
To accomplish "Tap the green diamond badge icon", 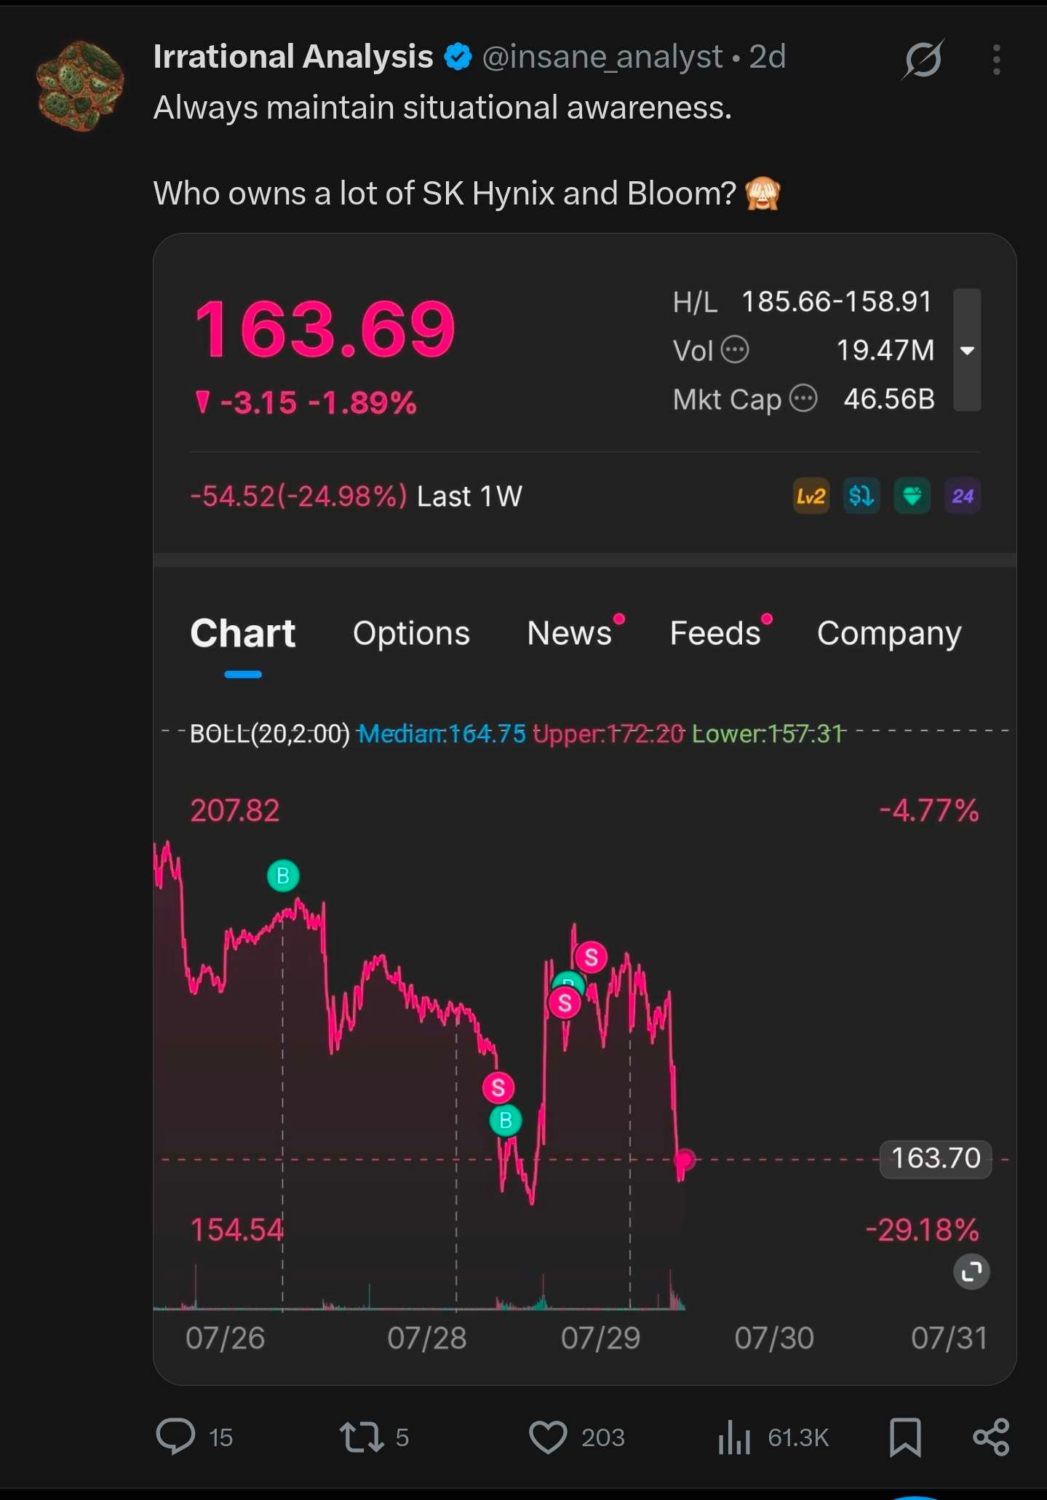I will pyautogui.click(x=912, y=496).
